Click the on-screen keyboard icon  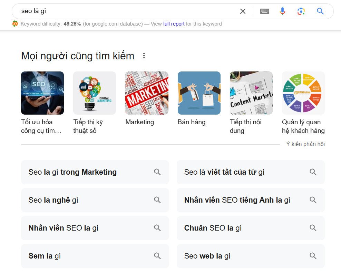point(264,11)
